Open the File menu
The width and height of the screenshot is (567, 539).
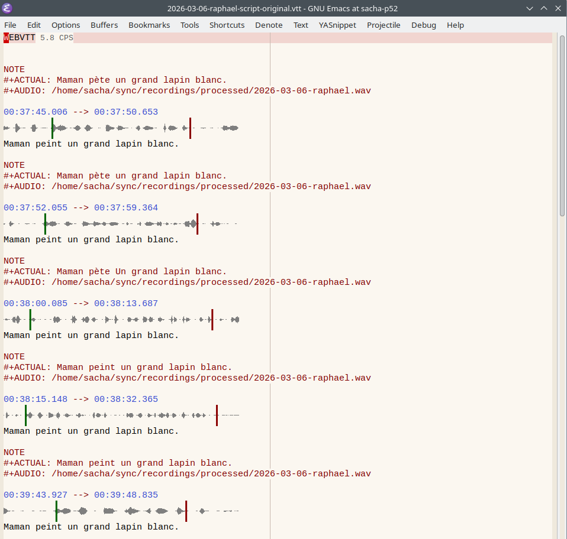pyautogui.click(x=10, y=25)
